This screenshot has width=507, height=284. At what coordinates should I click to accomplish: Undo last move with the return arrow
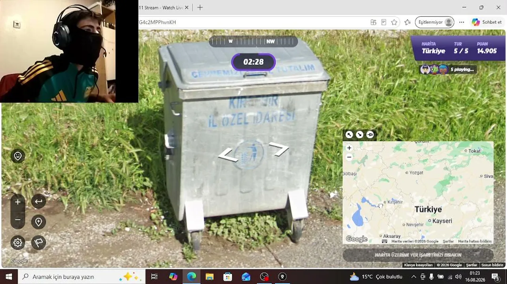pos(38,202)
